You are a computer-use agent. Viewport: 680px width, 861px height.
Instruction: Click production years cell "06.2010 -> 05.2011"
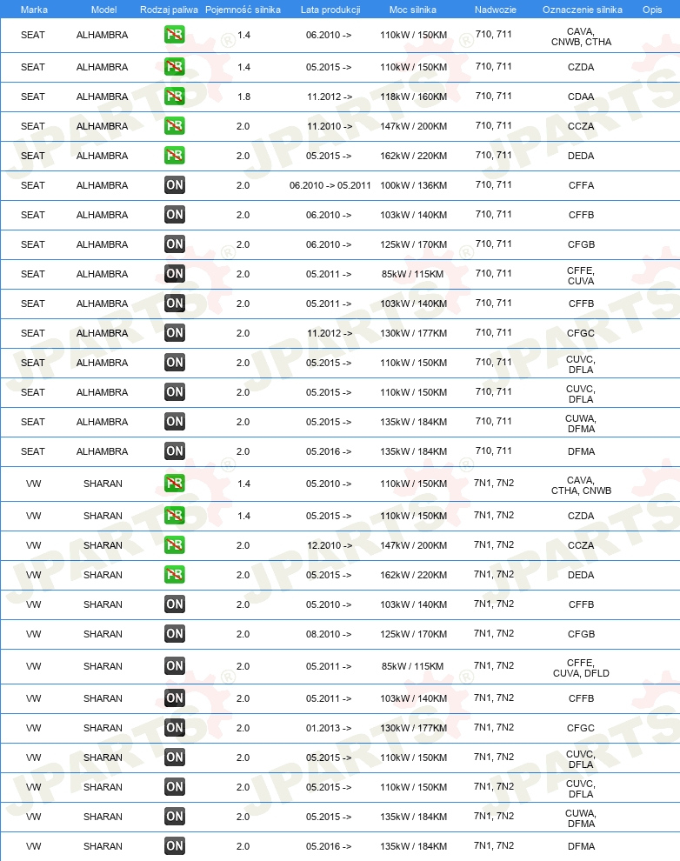click(330, 185)
